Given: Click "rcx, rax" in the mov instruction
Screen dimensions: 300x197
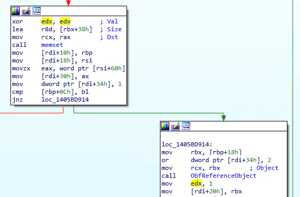Looking at the screenshot, I should 56,37.
